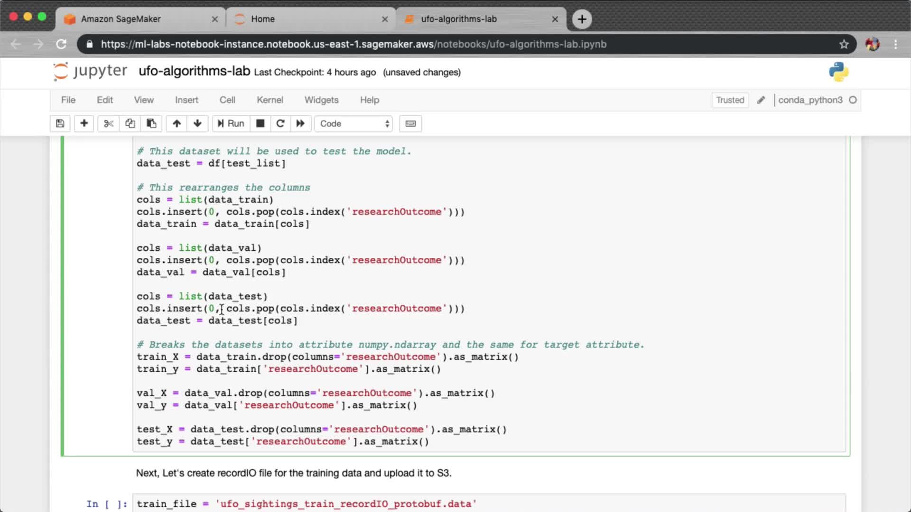This screenshot has height=512, width=911.
Task: Paste cells below with the paste icon
Action: point(151,124)
